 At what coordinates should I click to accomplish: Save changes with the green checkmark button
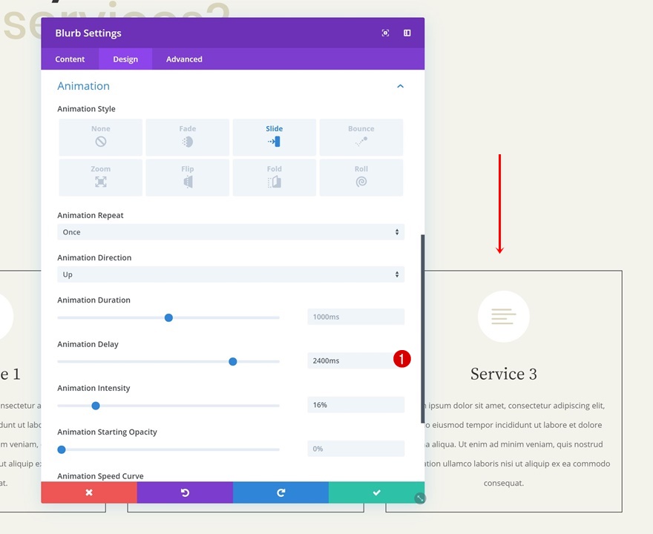(x=376, y=492)
